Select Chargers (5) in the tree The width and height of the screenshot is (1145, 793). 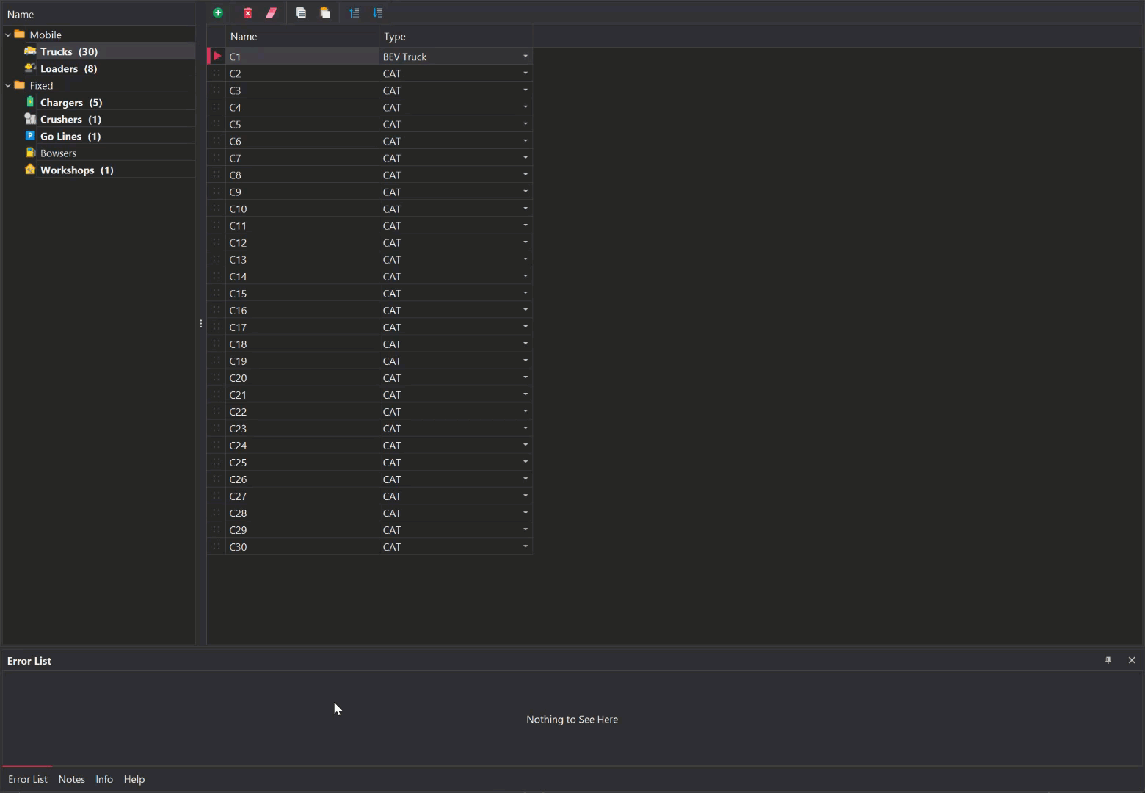click(71, 102)
